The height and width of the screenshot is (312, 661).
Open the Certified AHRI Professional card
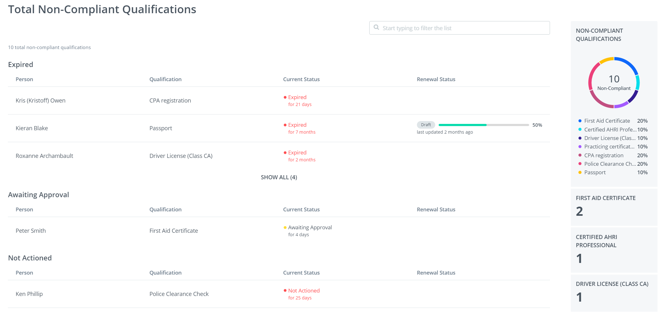pos(614,250)
